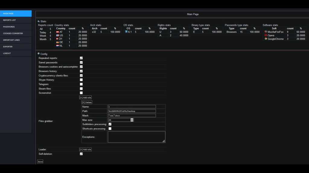Click the Stats section icon
This screenshot has width=309, height=173.
pos(39,21)
